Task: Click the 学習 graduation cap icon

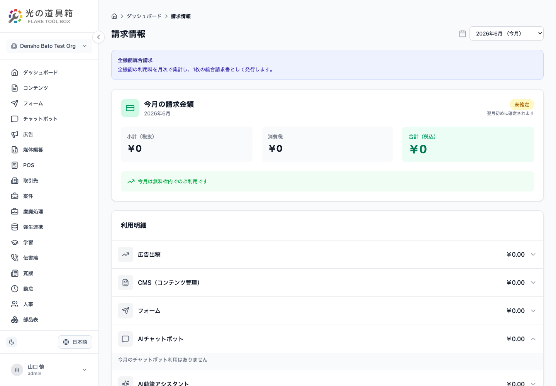Action: click(x=15, y=242)
